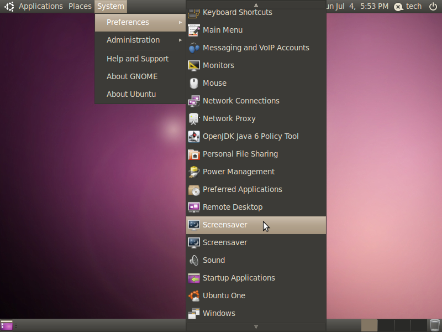Screen dimensions: 442x332
Task: Click the Personal File Sharing icon
Action: [x=194, y=154]
